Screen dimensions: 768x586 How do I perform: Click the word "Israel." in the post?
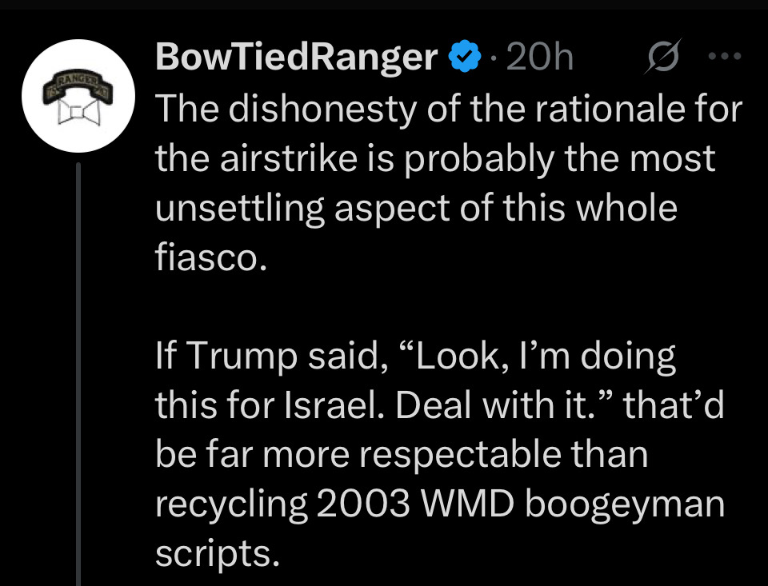(334, 405)
